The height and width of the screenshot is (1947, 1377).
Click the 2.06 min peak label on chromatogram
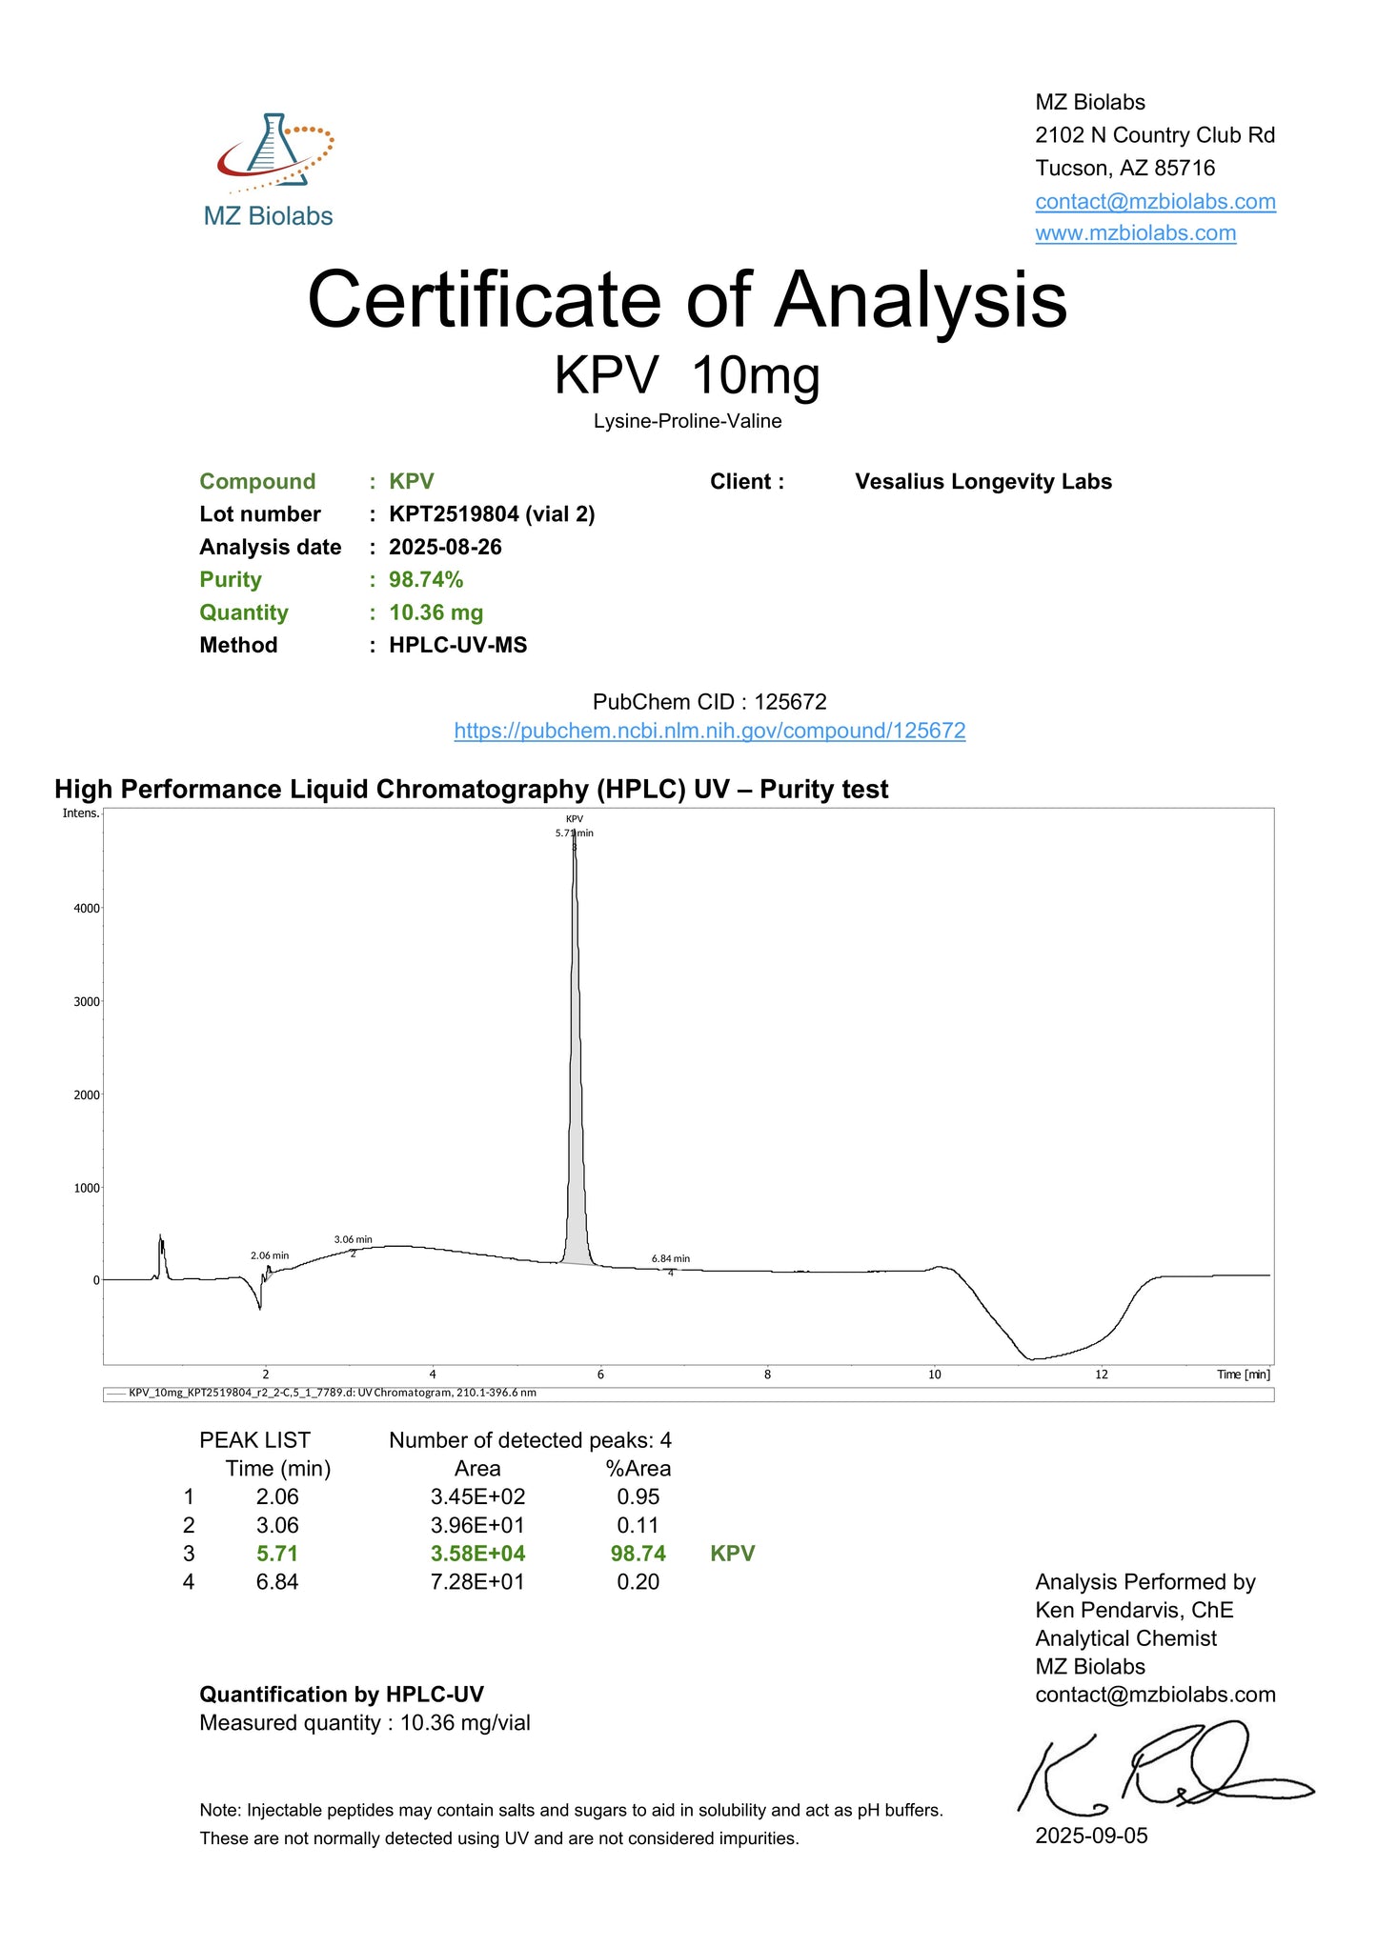[270, 1255]
